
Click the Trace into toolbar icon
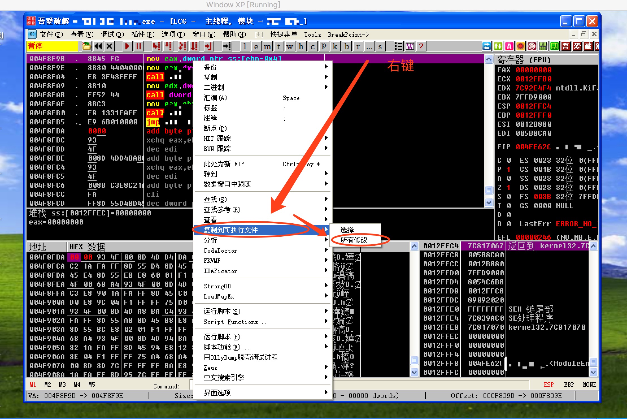point(182,46)
